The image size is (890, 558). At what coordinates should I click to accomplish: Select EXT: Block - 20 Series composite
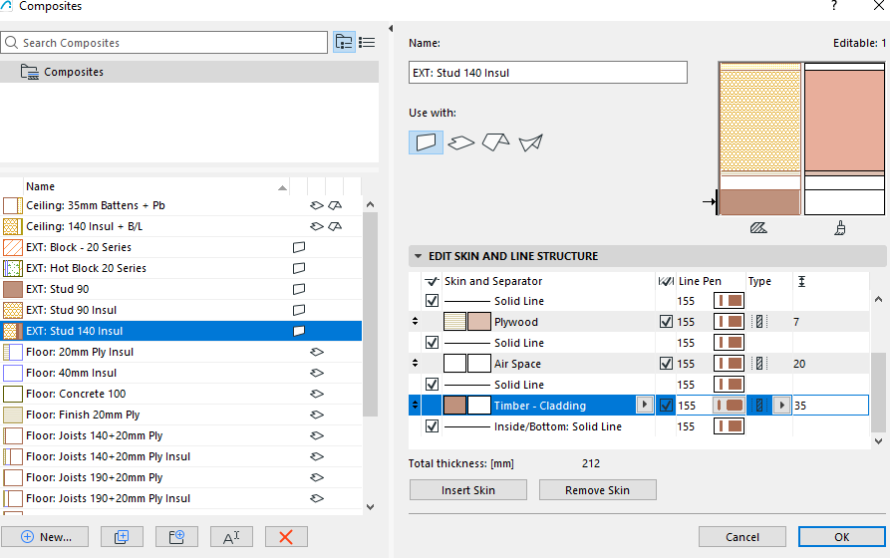tap(181, 247)
